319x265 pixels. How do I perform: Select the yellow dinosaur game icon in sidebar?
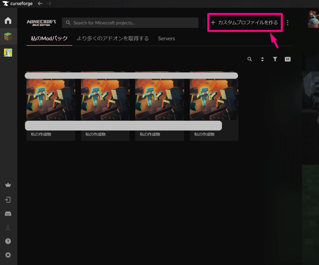[x=8, y=53]
